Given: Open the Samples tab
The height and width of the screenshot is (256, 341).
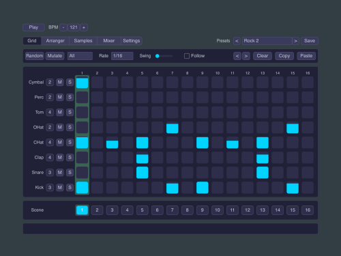Looking at the screenshot, I should click(83, 41).
